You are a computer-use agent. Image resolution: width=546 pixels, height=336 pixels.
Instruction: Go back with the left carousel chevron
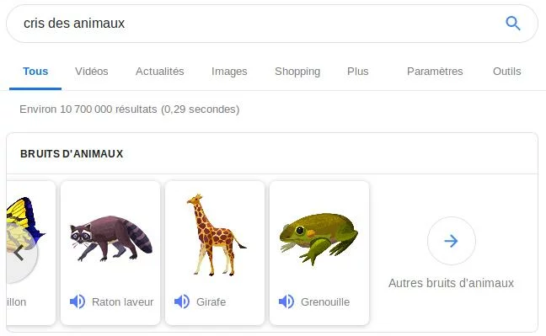pos(19,253)
